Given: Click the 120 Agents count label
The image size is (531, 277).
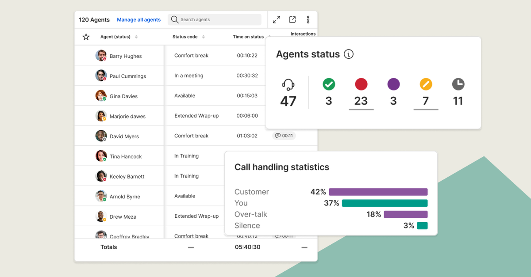Looking at the screenshot, I should point(94,19).
